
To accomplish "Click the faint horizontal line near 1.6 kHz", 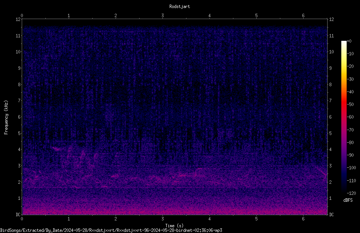I will click(175, 188).
